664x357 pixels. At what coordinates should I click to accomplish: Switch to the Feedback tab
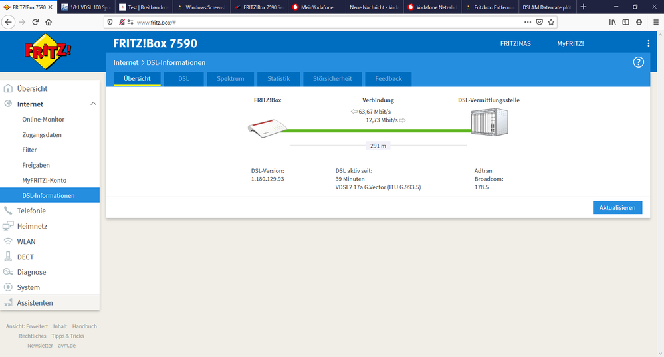pos(388,78)
